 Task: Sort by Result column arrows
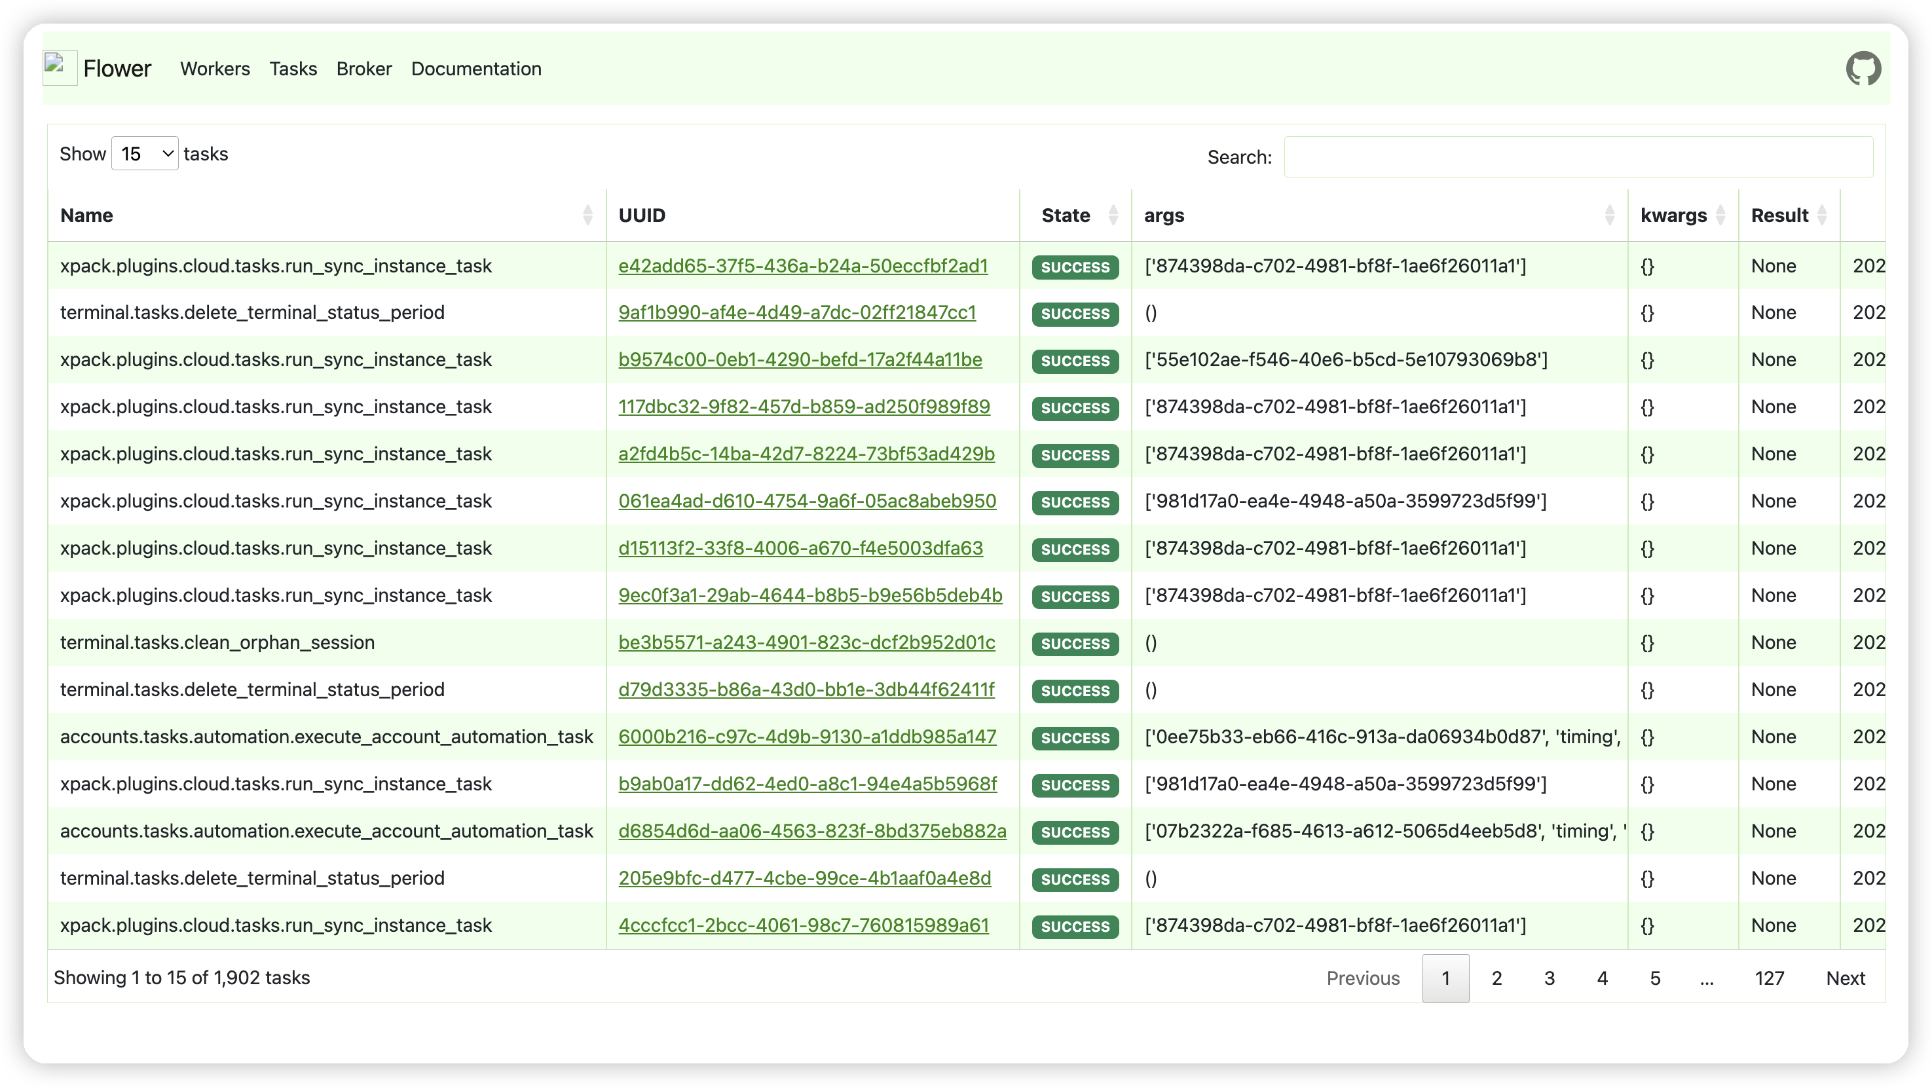coord(1822,215)
